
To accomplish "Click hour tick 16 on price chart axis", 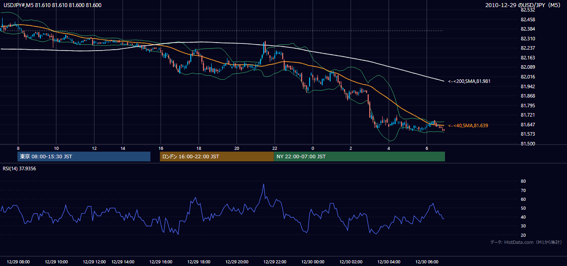I will pyautogui.click(x=161, y=148).
